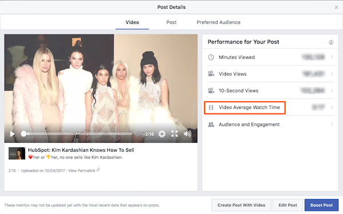Screen dimensions: 343x214
Task: Switch to the Post tab
Action: tap(171, 22)
